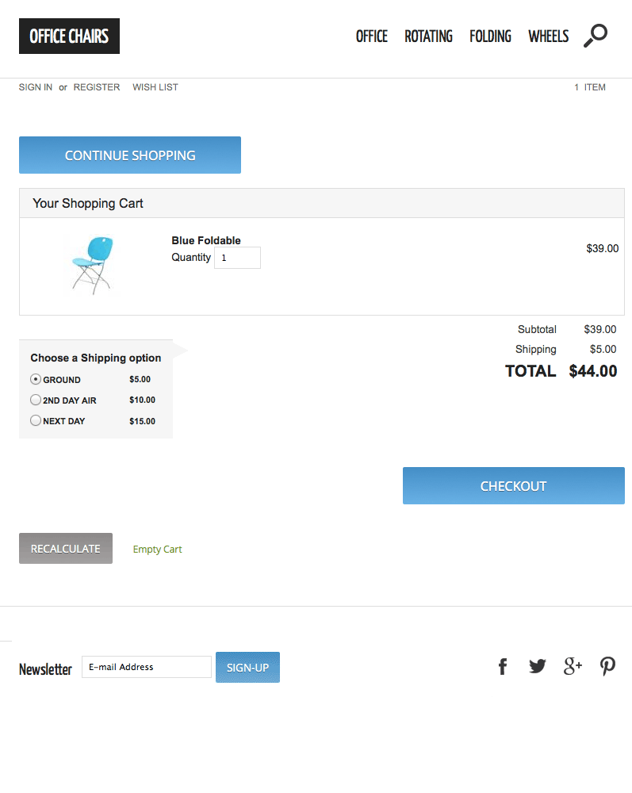The width and height of the screenshot is (632, 793).
Task: Open the Pinterest icon
Action: [607, 667]
